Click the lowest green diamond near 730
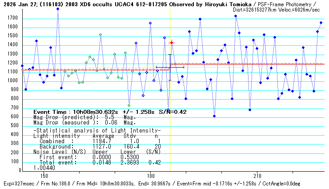 click(129, 105)
